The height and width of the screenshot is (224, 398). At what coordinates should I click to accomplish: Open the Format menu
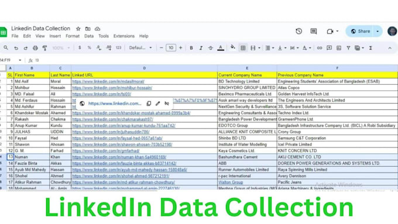tap(73, 36)
